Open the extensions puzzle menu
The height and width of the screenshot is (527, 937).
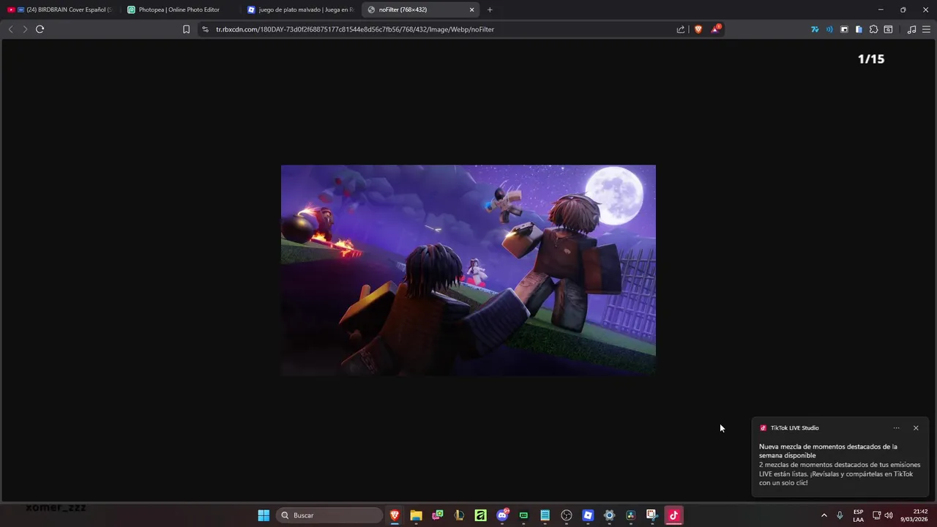[x=873, y=29]
